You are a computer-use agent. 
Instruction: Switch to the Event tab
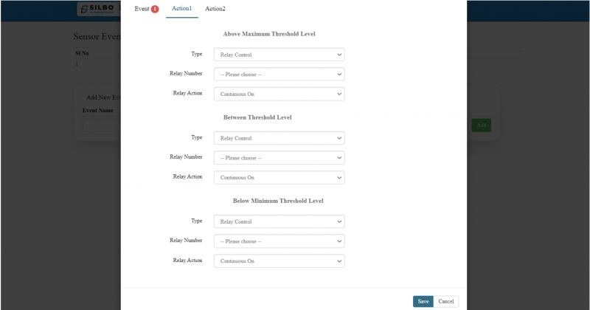click(142, 9)
